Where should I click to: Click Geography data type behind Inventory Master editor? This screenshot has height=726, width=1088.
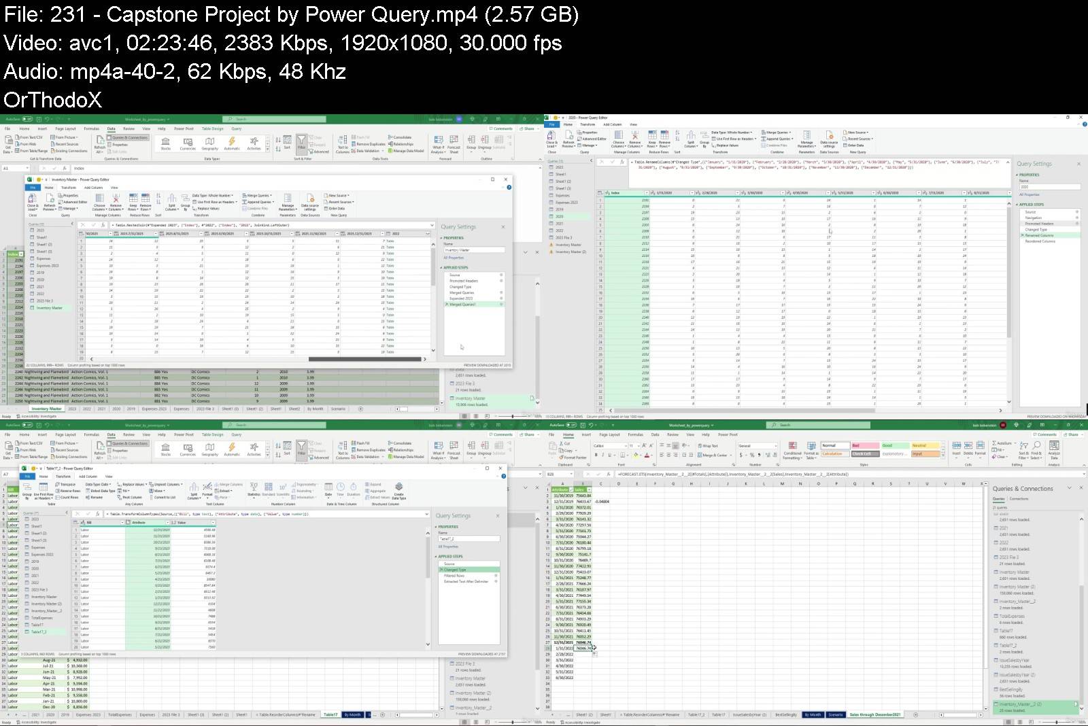[x=209, y=143]
